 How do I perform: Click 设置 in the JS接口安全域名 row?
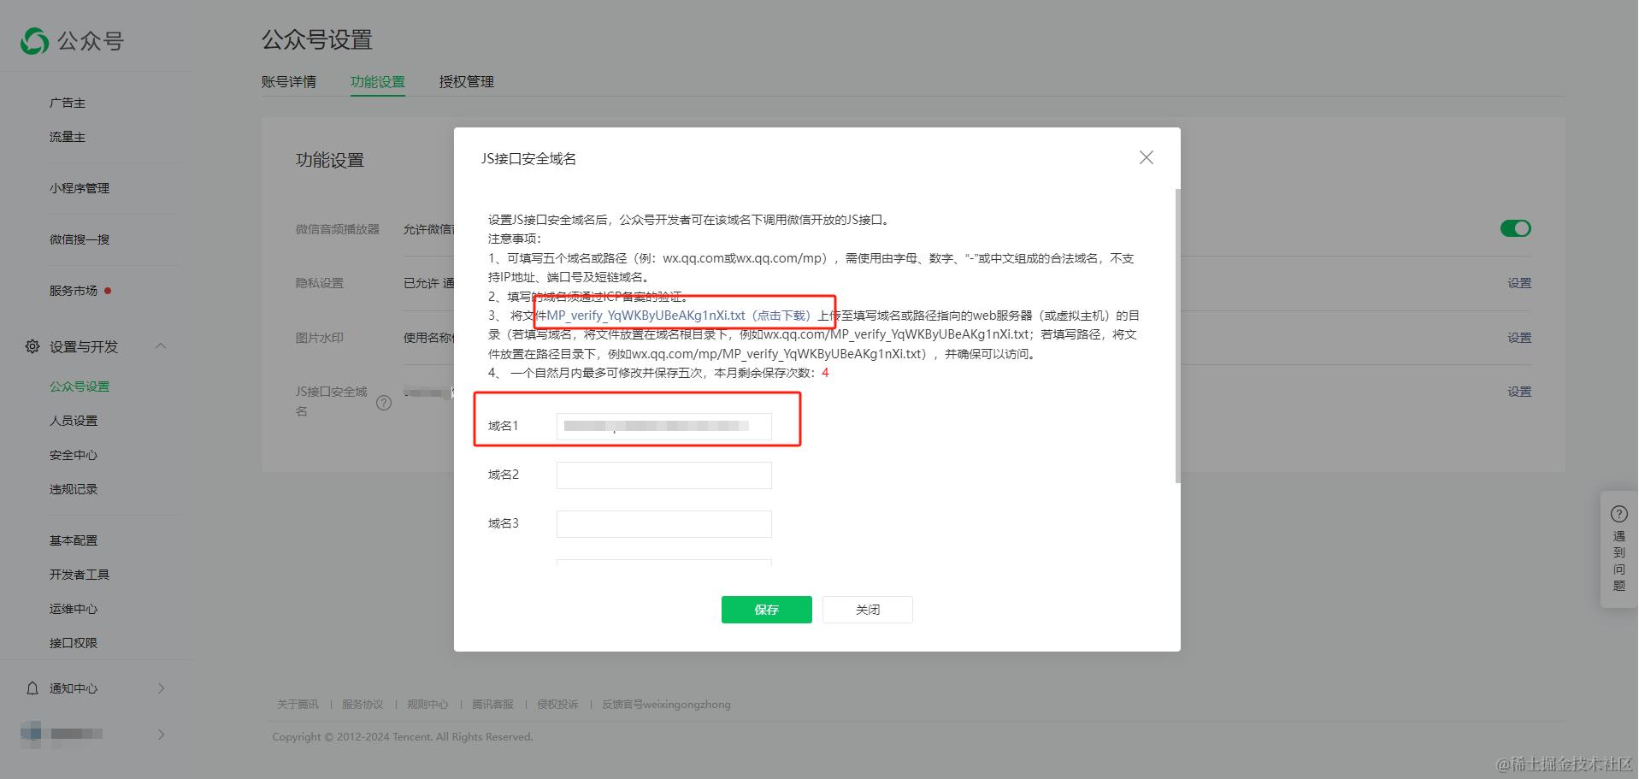click(1519, 392)
